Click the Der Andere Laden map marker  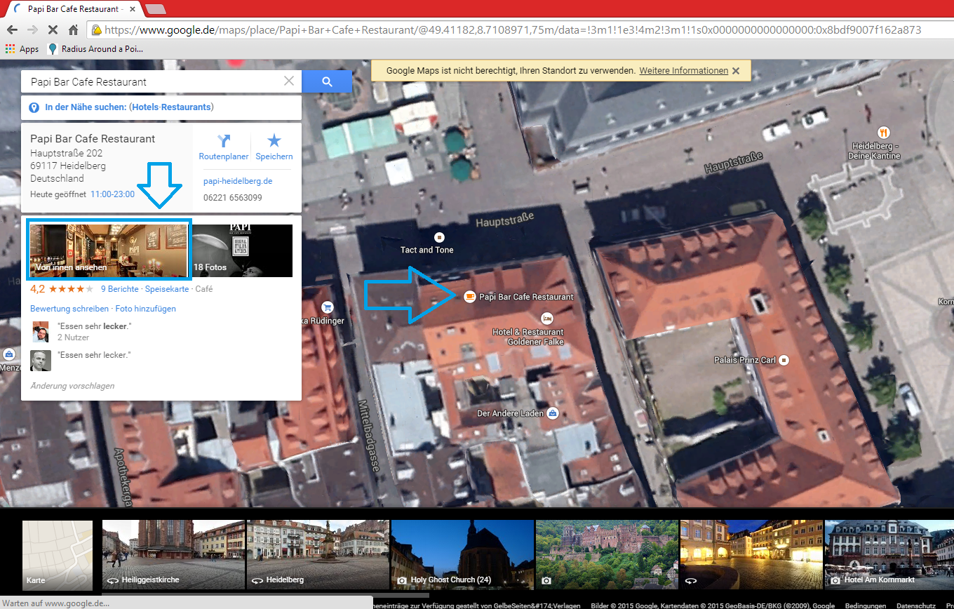click(x=553, y=413)
